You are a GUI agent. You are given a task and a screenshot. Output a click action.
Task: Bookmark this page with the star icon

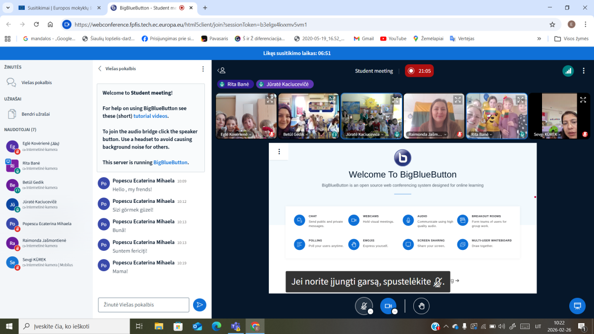(552, 24)
